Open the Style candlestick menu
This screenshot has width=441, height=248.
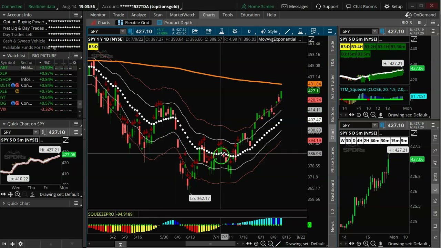pos(269,31)
